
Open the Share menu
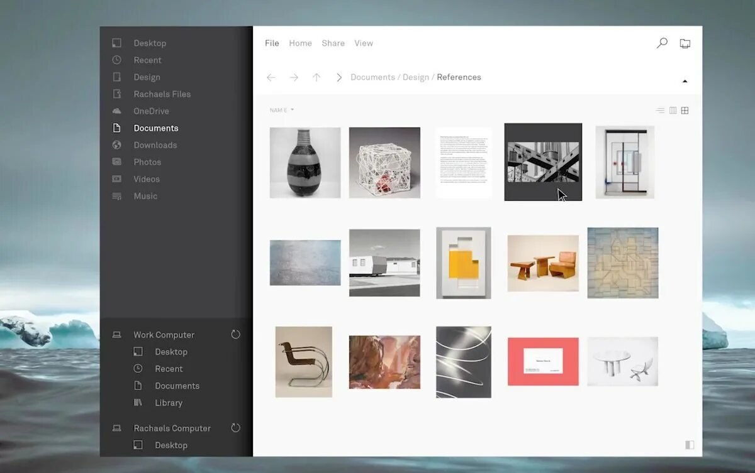click(x=333, y=43)
